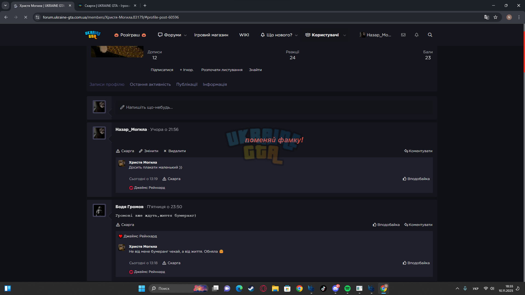Click the УКР keyboard language indicator
Viewport: 525px width, 295px height.
pyautogui.click(x=476, y=289)
